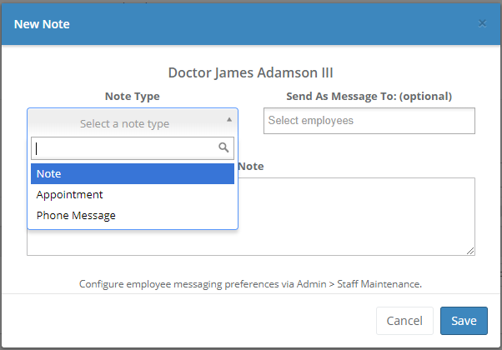Click the employee messaging preferences hint text
502x350 pixels.
click(x=251, y=283)
